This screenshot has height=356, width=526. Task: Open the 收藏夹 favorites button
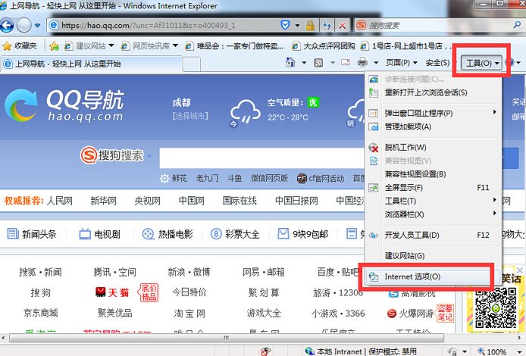(x=20, y=46)
